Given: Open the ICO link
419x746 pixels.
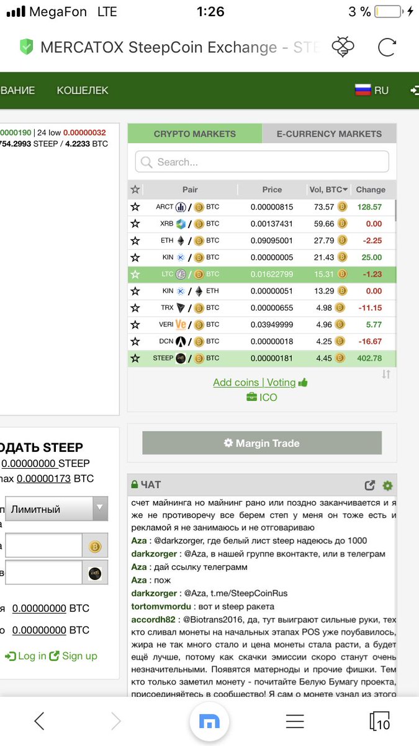Looking at the screenshot, I should (x=261, y=397).
